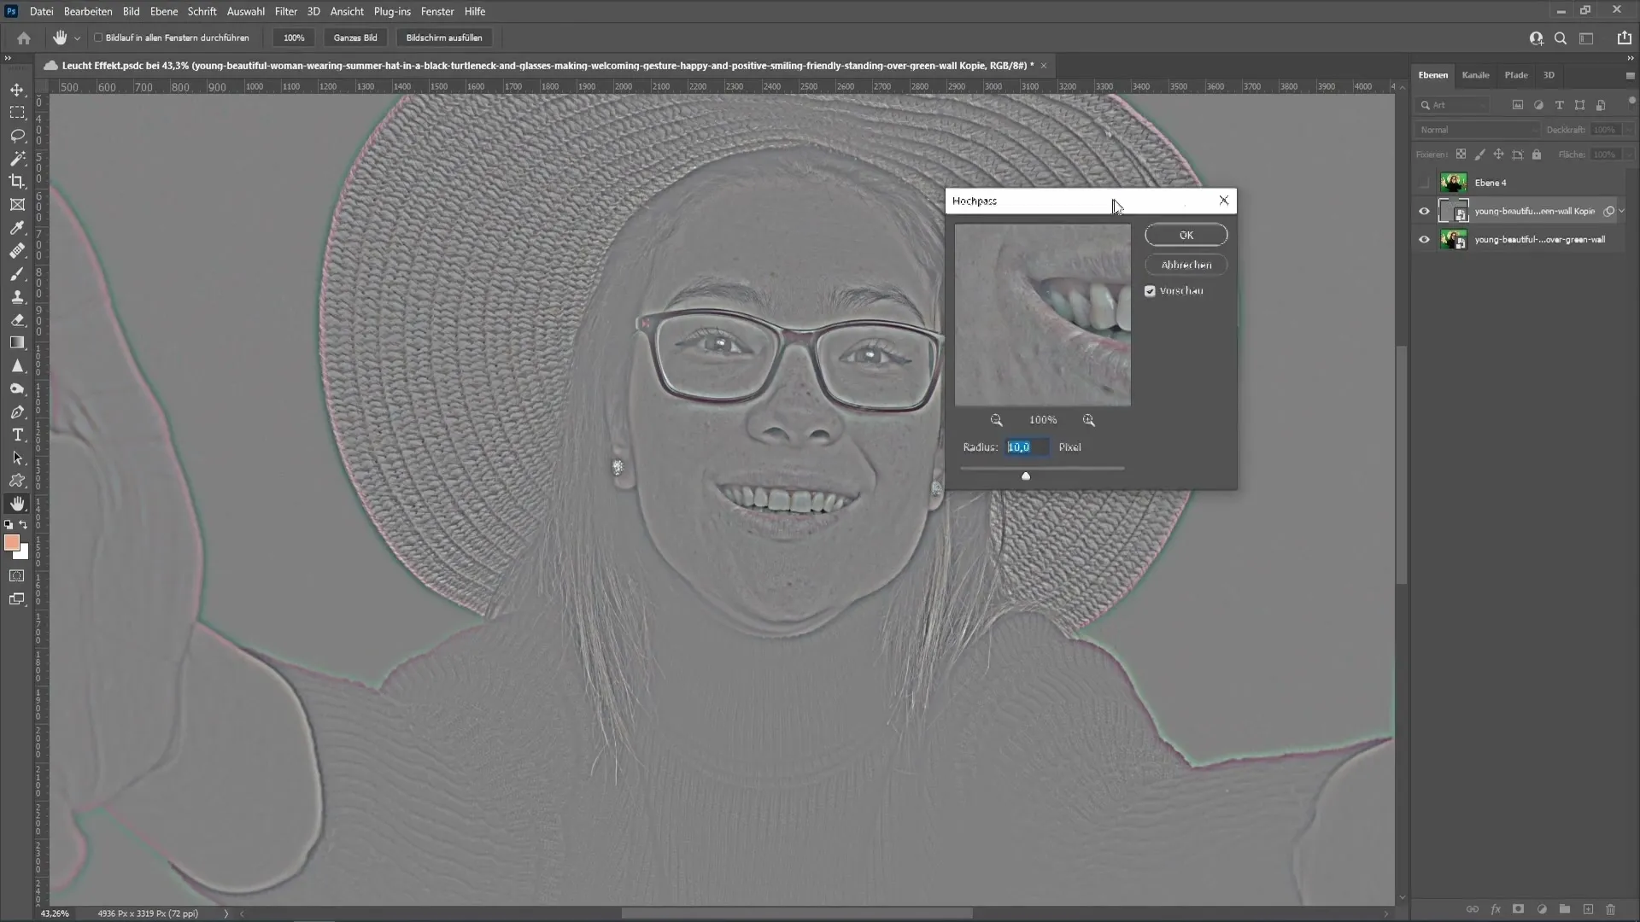Viewport: 1640px width, 922px height.
Task: Select the Eyedropper tool
Action: click(x=17, y=228)
